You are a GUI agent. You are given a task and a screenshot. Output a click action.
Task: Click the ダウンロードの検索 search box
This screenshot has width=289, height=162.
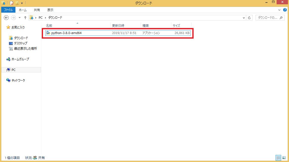[270, 18]
